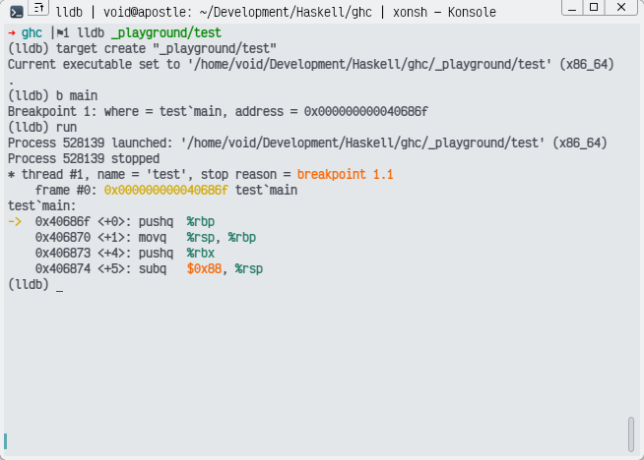Image resolution: width=644 pixels, height=460 pixels.
Task: Click the yellow current-instruction arrow at pushq %rbp
Action: (14, 222)
